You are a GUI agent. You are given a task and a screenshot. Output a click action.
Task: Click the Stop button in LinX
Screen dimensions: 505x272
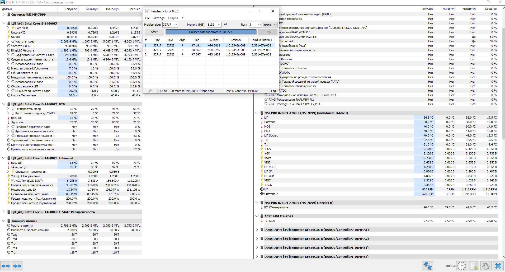click(268, 32)
